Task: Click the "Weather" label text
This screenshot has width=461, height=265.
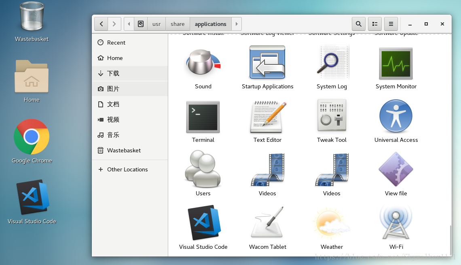Action: pyautogui.click(x=332, y=247)
